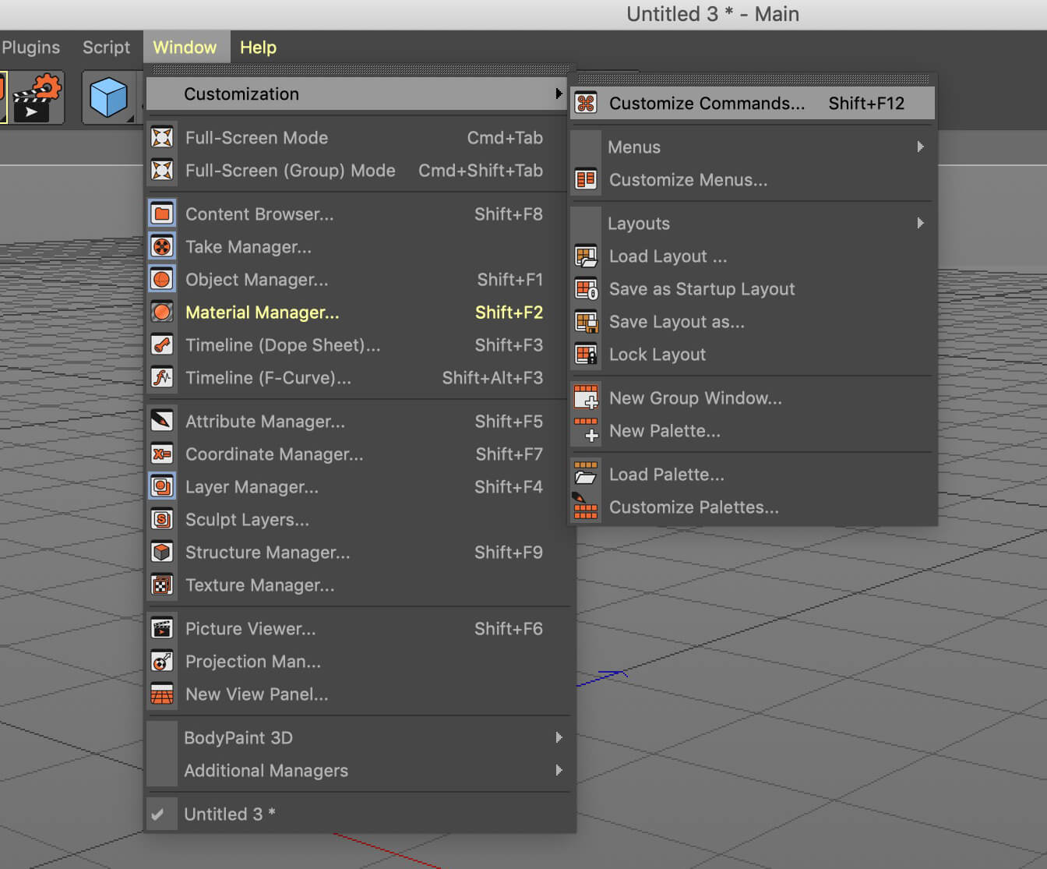Select Picture Viewer... label

pos(250,629)
